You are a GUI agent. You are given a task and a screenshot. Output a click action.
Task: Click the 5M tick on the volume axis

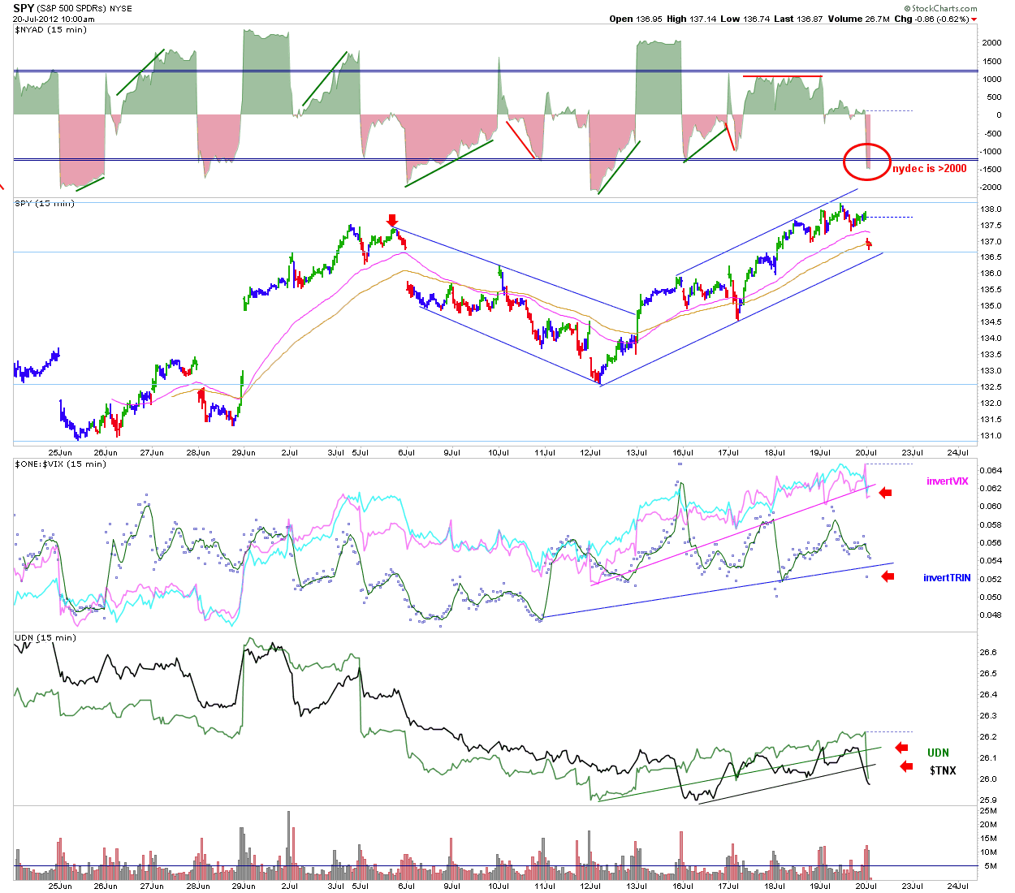pyautogui.click(x=991, y=866)
